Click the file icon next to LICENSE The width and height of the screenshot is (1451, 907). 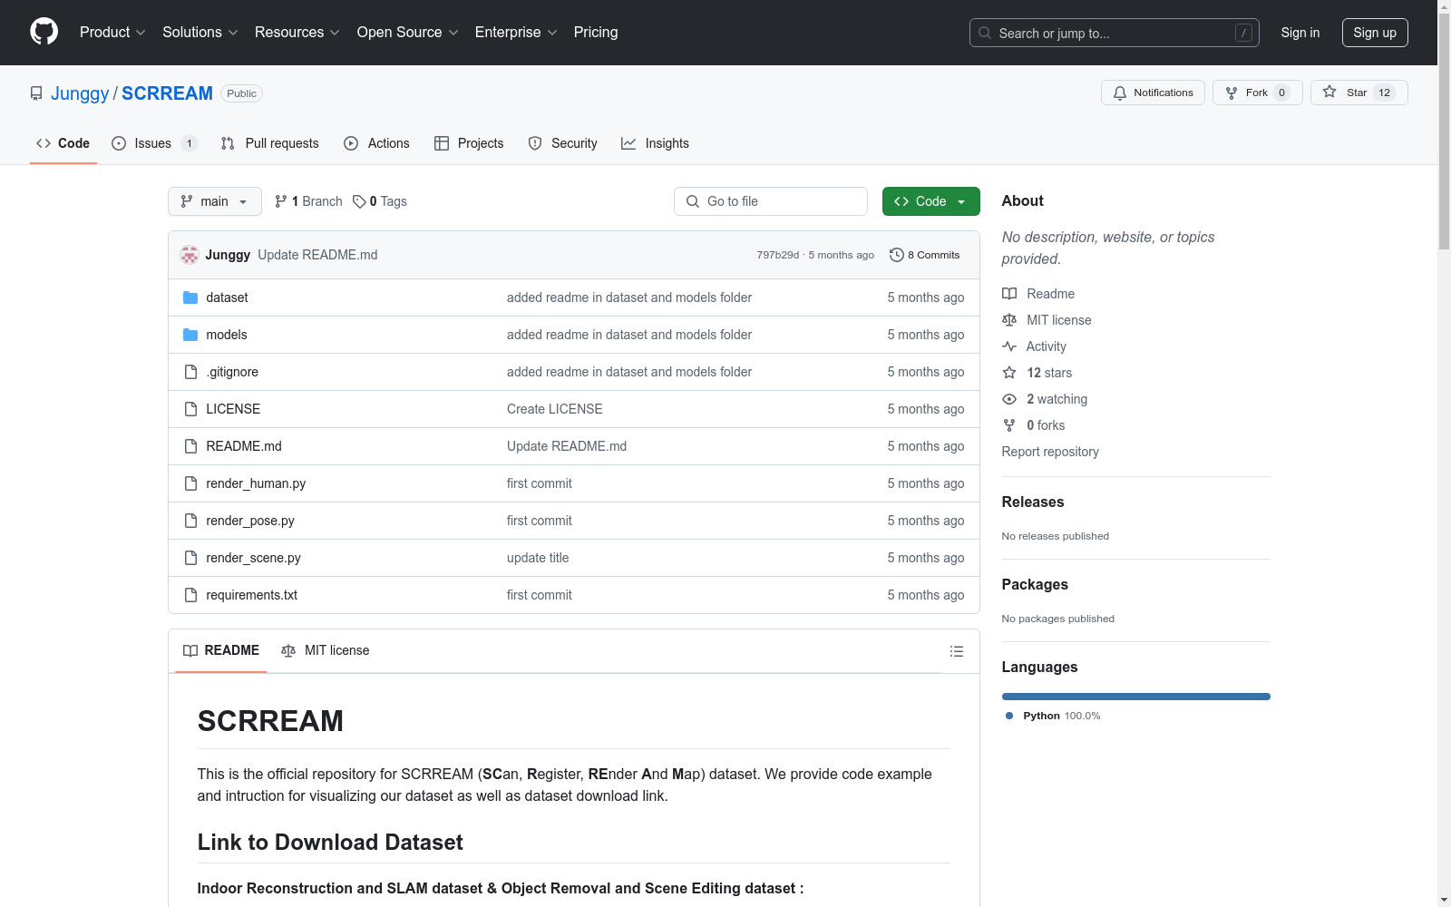tap(190, 409)
